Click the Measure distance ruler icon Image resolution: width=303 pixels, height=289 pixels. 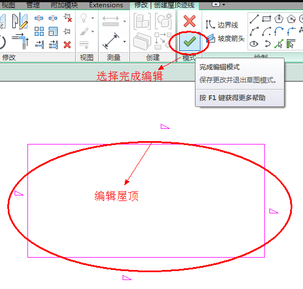(x=110, y=21)
